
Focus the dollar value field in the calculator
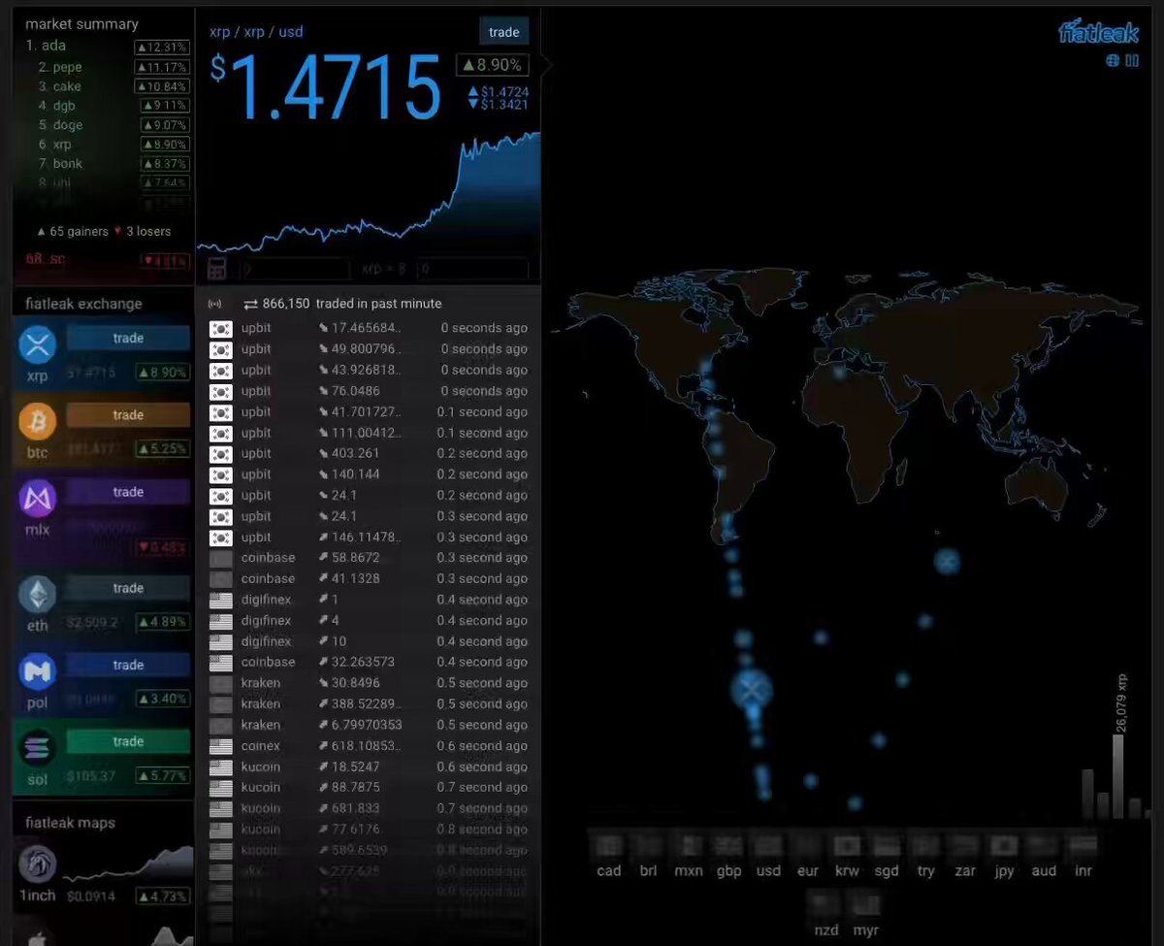coord(474,269)
